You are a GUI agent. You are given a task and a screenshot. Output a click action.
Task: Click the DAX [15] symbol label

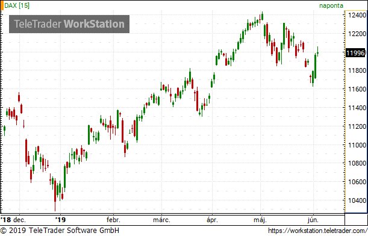pos(17,5)
